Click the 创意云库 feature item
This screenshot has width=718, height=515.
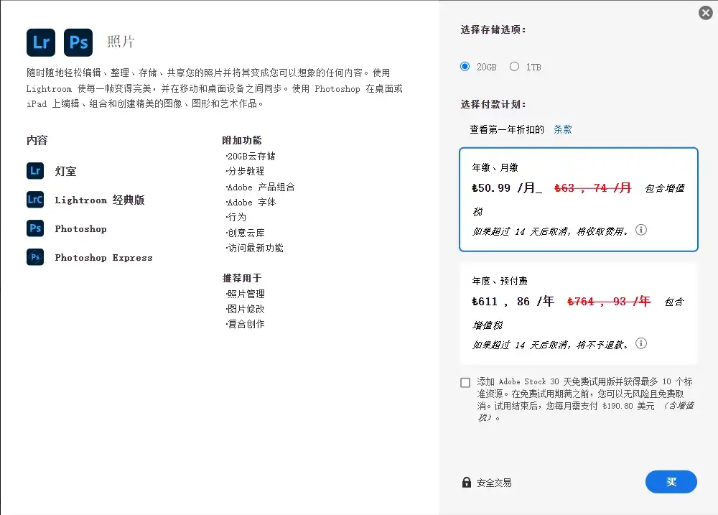[x=245, y=233]
